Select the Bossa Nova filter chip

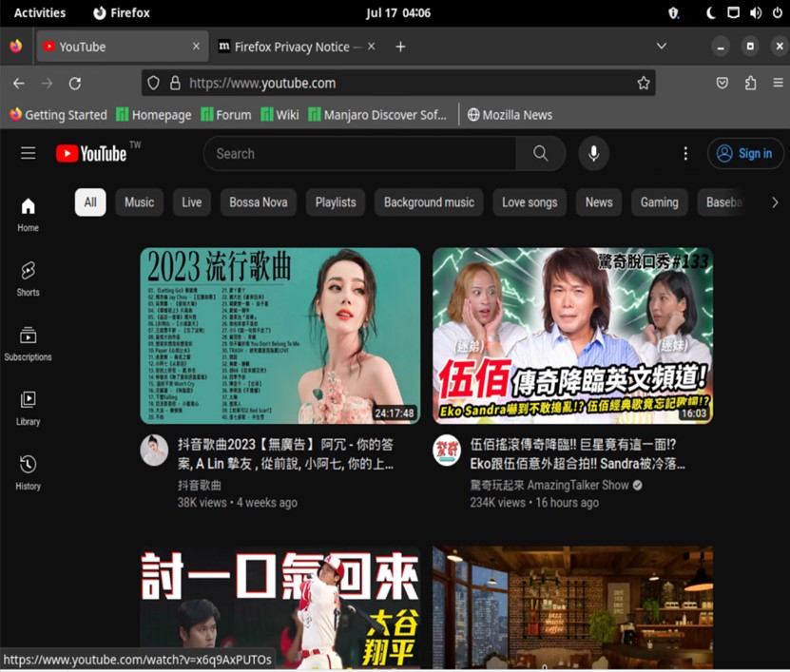tap(259, 202)
